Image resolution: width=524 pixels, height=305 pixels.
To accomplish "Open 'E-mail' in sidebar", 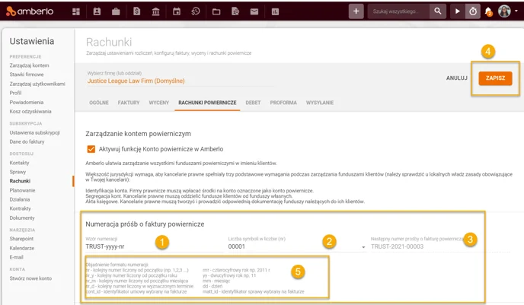I will 17,257.
